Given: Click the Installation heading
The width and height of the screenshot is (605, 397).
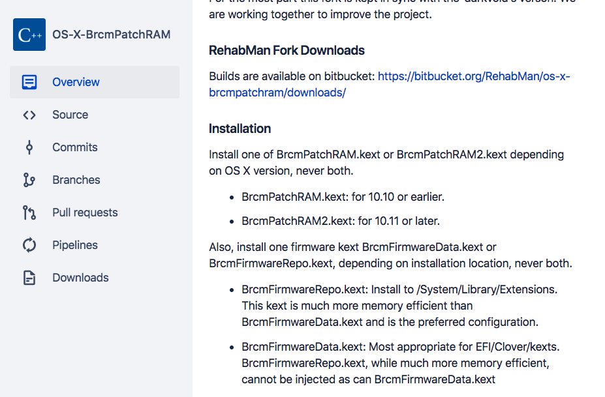Looking at the screenshot, I should click(240, 128).
